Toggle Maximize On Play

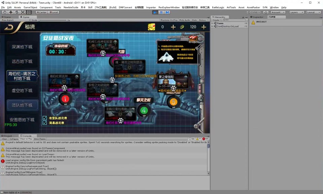(x=169, y=20)
